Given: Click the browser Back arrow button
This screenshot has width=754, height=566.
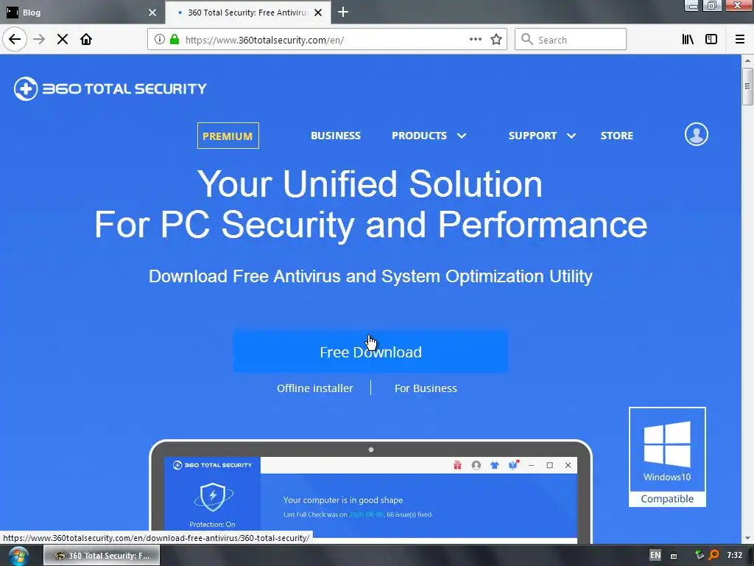Looking at the screenshot, I should 15,40.
